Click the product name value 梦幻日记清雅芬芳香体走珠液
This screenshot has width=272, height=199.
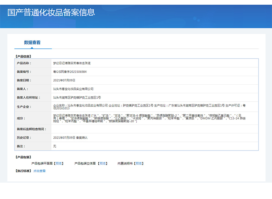71,63
